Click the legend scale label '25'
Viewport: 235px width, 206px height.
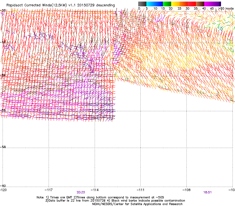[x=179, y=9]
